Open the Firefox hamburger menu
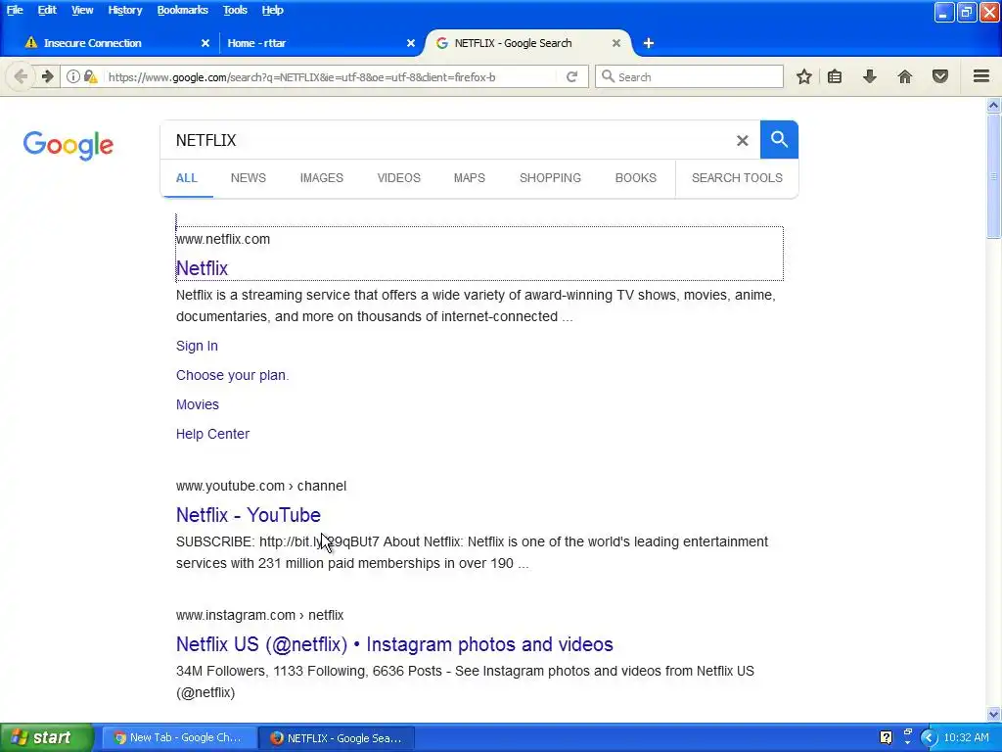This screenshot has width=1002, height=752. point(981,76)
